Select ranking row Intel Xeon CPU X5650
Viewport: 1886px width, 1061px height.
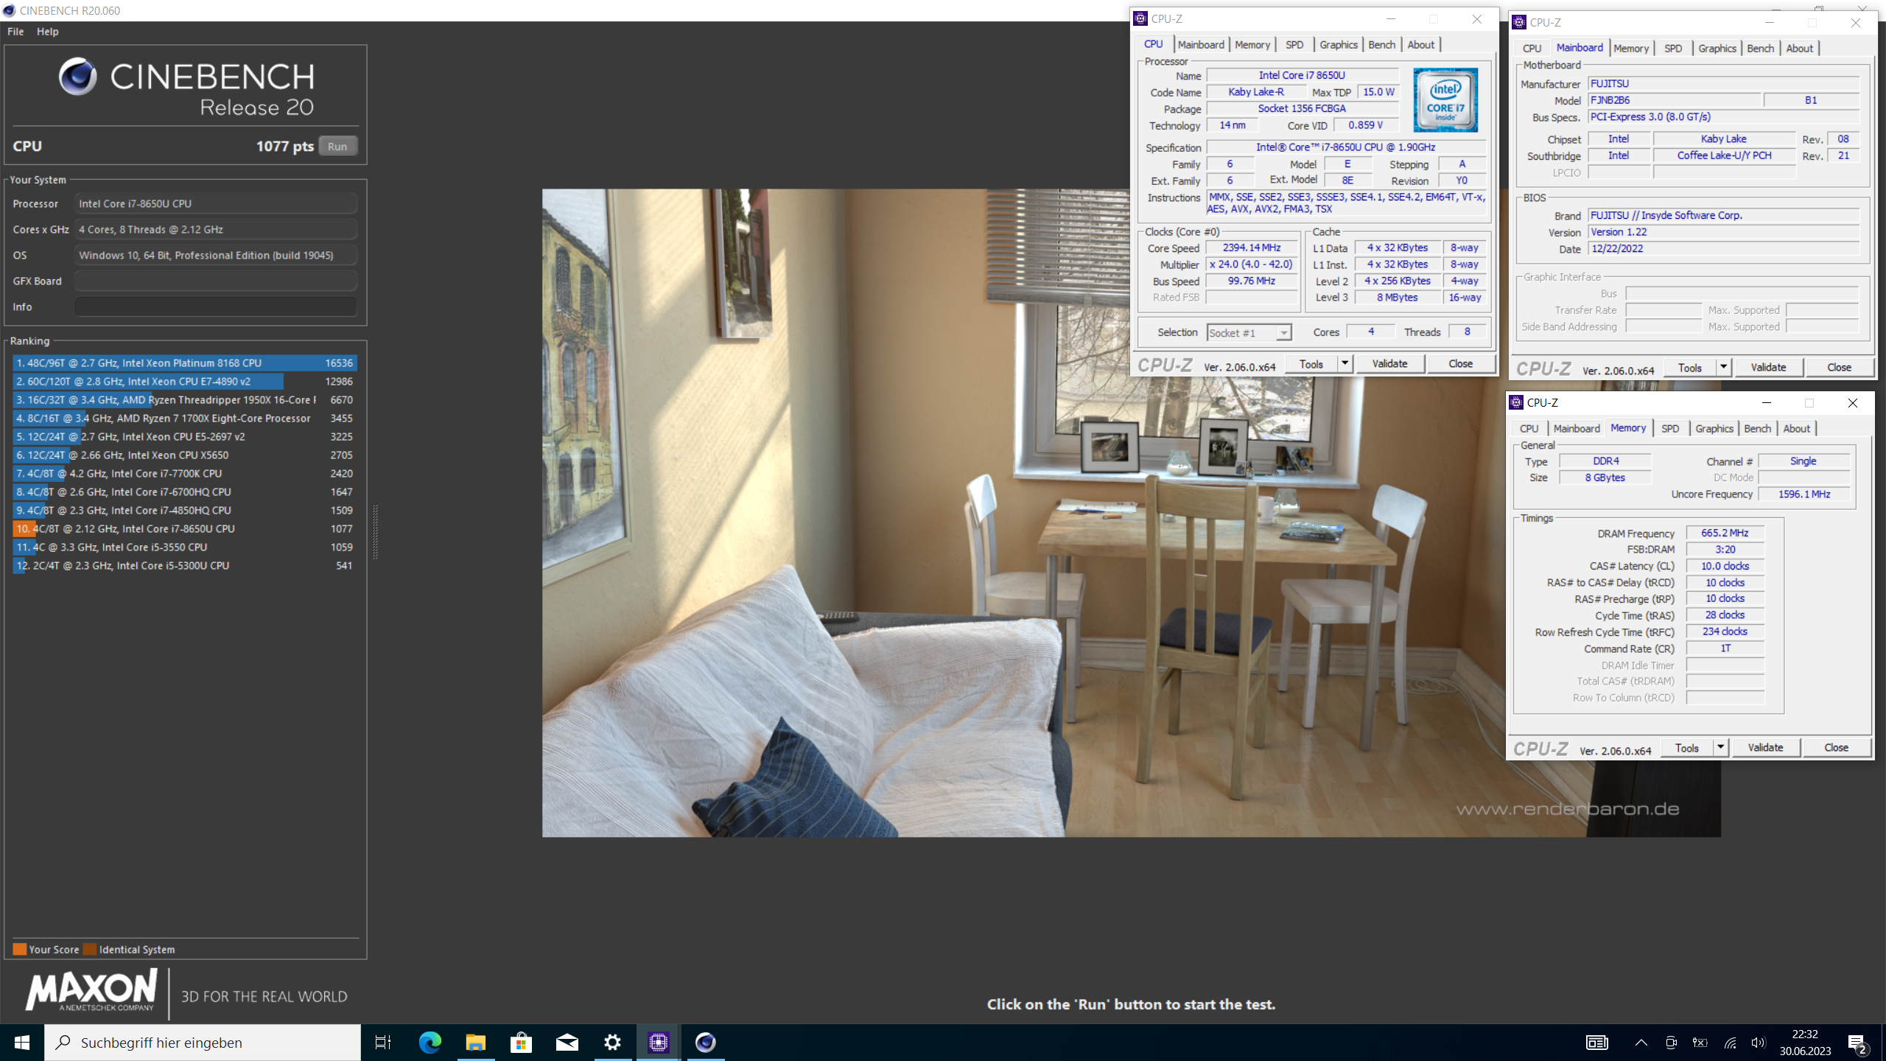(184, 455)
